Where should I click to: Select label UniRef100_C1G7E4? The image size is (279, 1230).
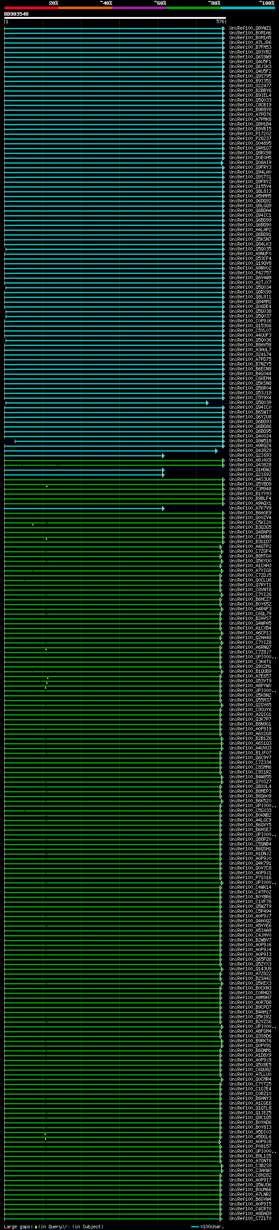(x=250, y=1089)
